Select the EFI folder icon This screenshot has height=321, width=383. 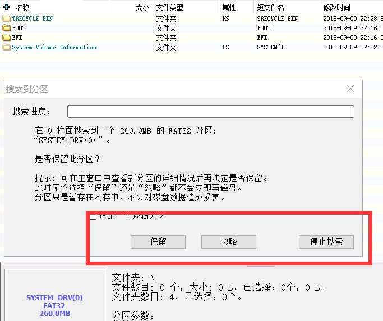pos(7,38)
